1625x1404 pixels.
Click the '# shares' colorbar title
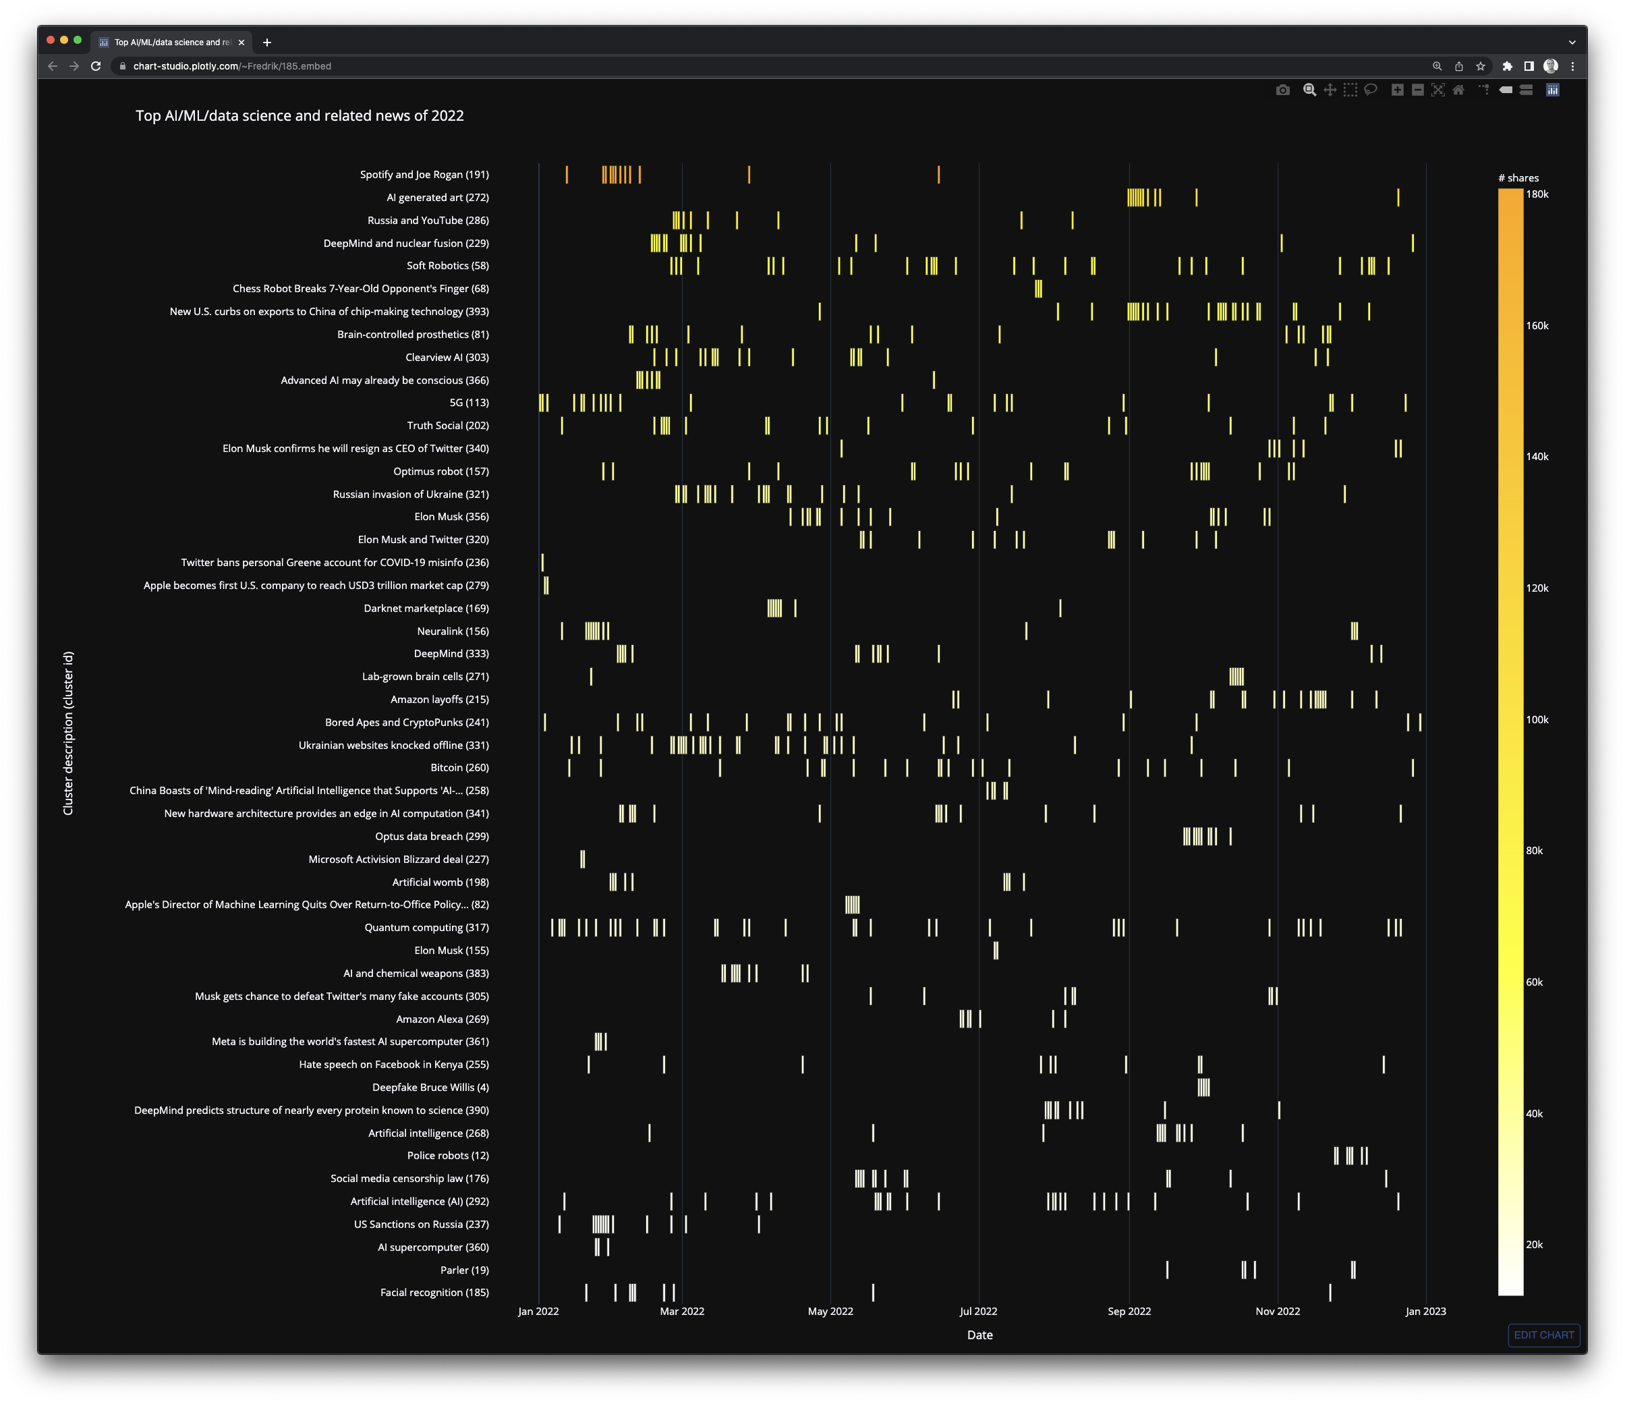point(1518,178)
